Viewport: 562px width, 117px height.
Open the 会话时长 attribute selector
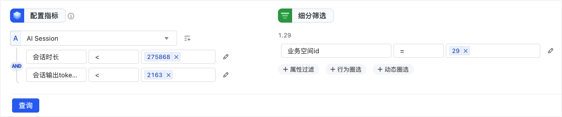[x=56, y=57]
